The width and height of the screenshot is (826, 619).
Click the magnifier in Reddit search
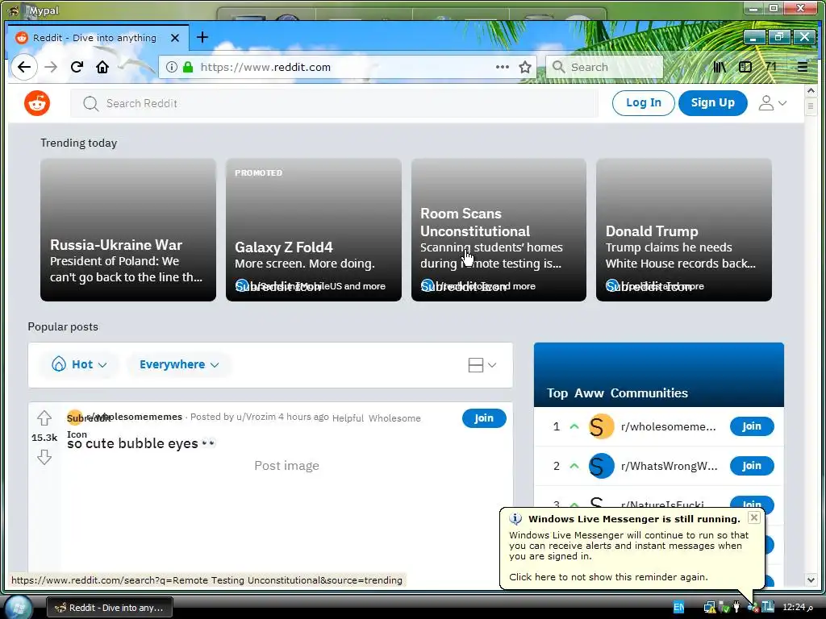[x=90, y=103]
